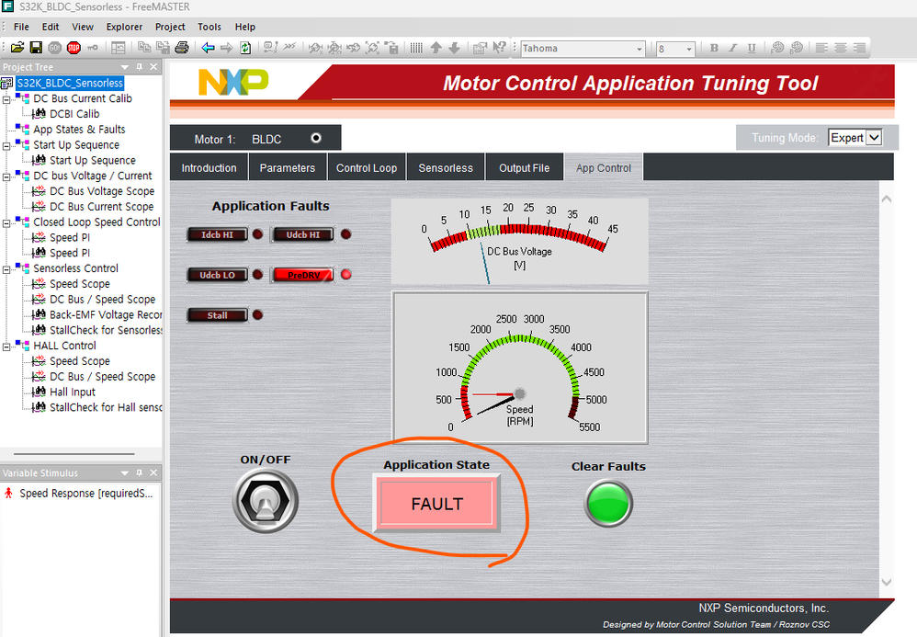Click the PreDRV fault indicator
917x637 pixels.
303,275
